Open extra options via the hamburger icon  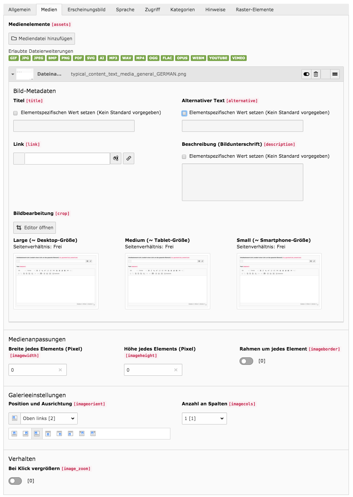pyautogui.click(x=335, y=74)
